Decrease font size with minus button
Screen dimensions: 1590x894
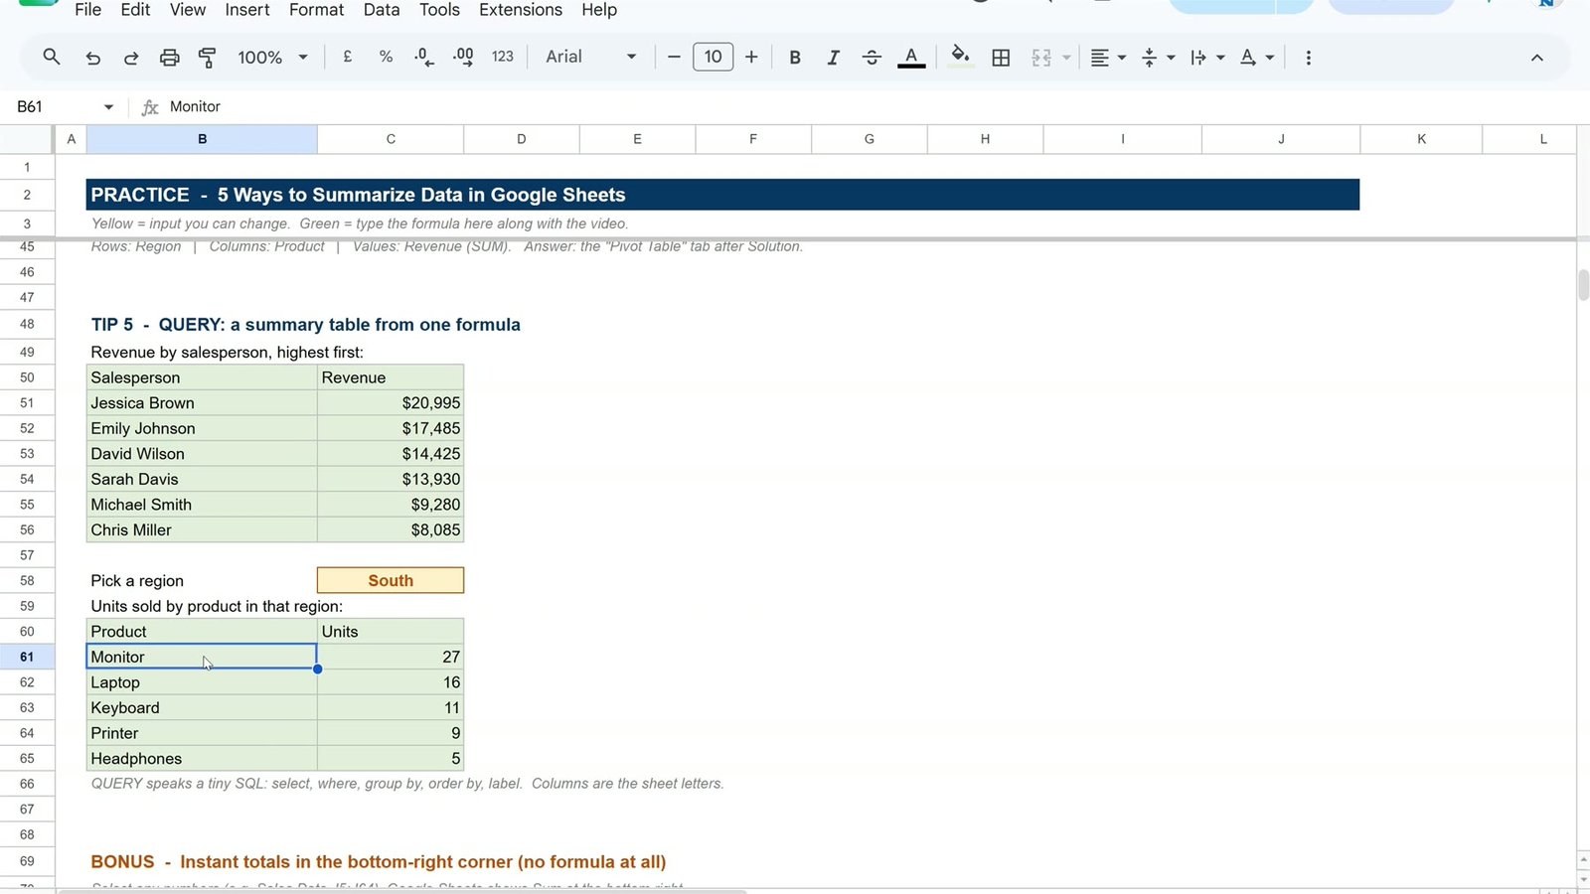point(674,57)
